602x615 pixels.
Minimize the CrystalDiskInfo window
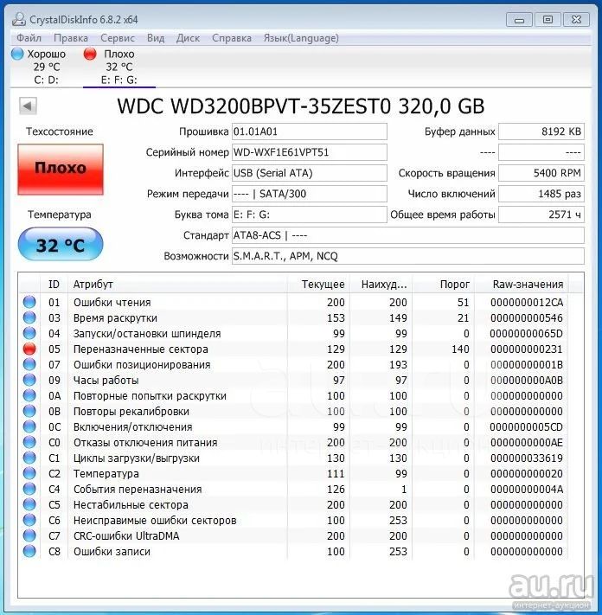519,20
